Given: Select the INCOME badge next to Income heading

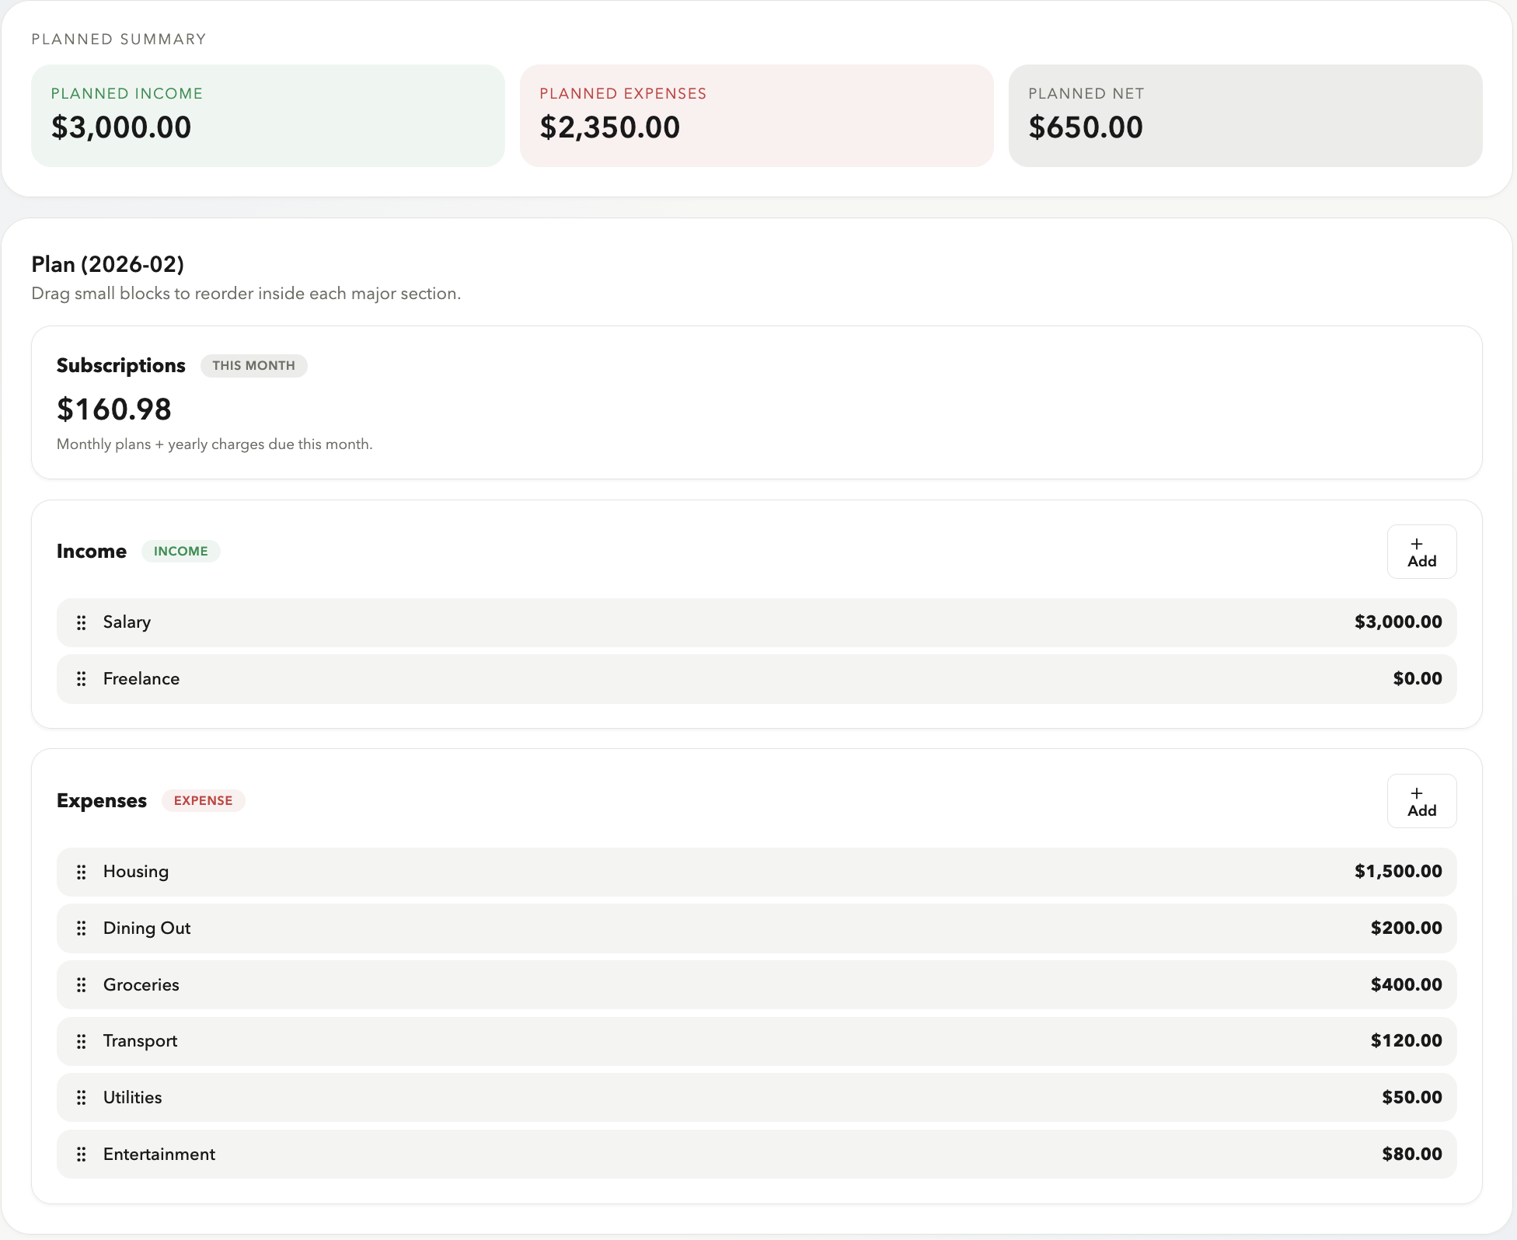Looking at the screenshot, I should click(x=180, y=551).
